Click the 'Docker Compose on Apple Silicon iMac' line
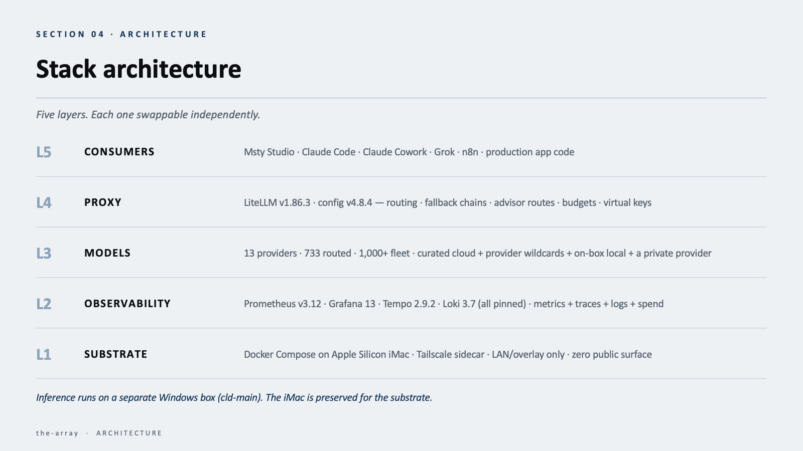 448,355
